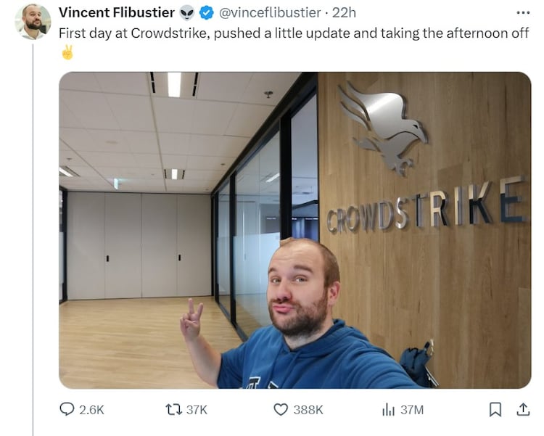Click the alien emoji next to the name
The width and height of the screenshot is (544, 436).
coord(187,13)
